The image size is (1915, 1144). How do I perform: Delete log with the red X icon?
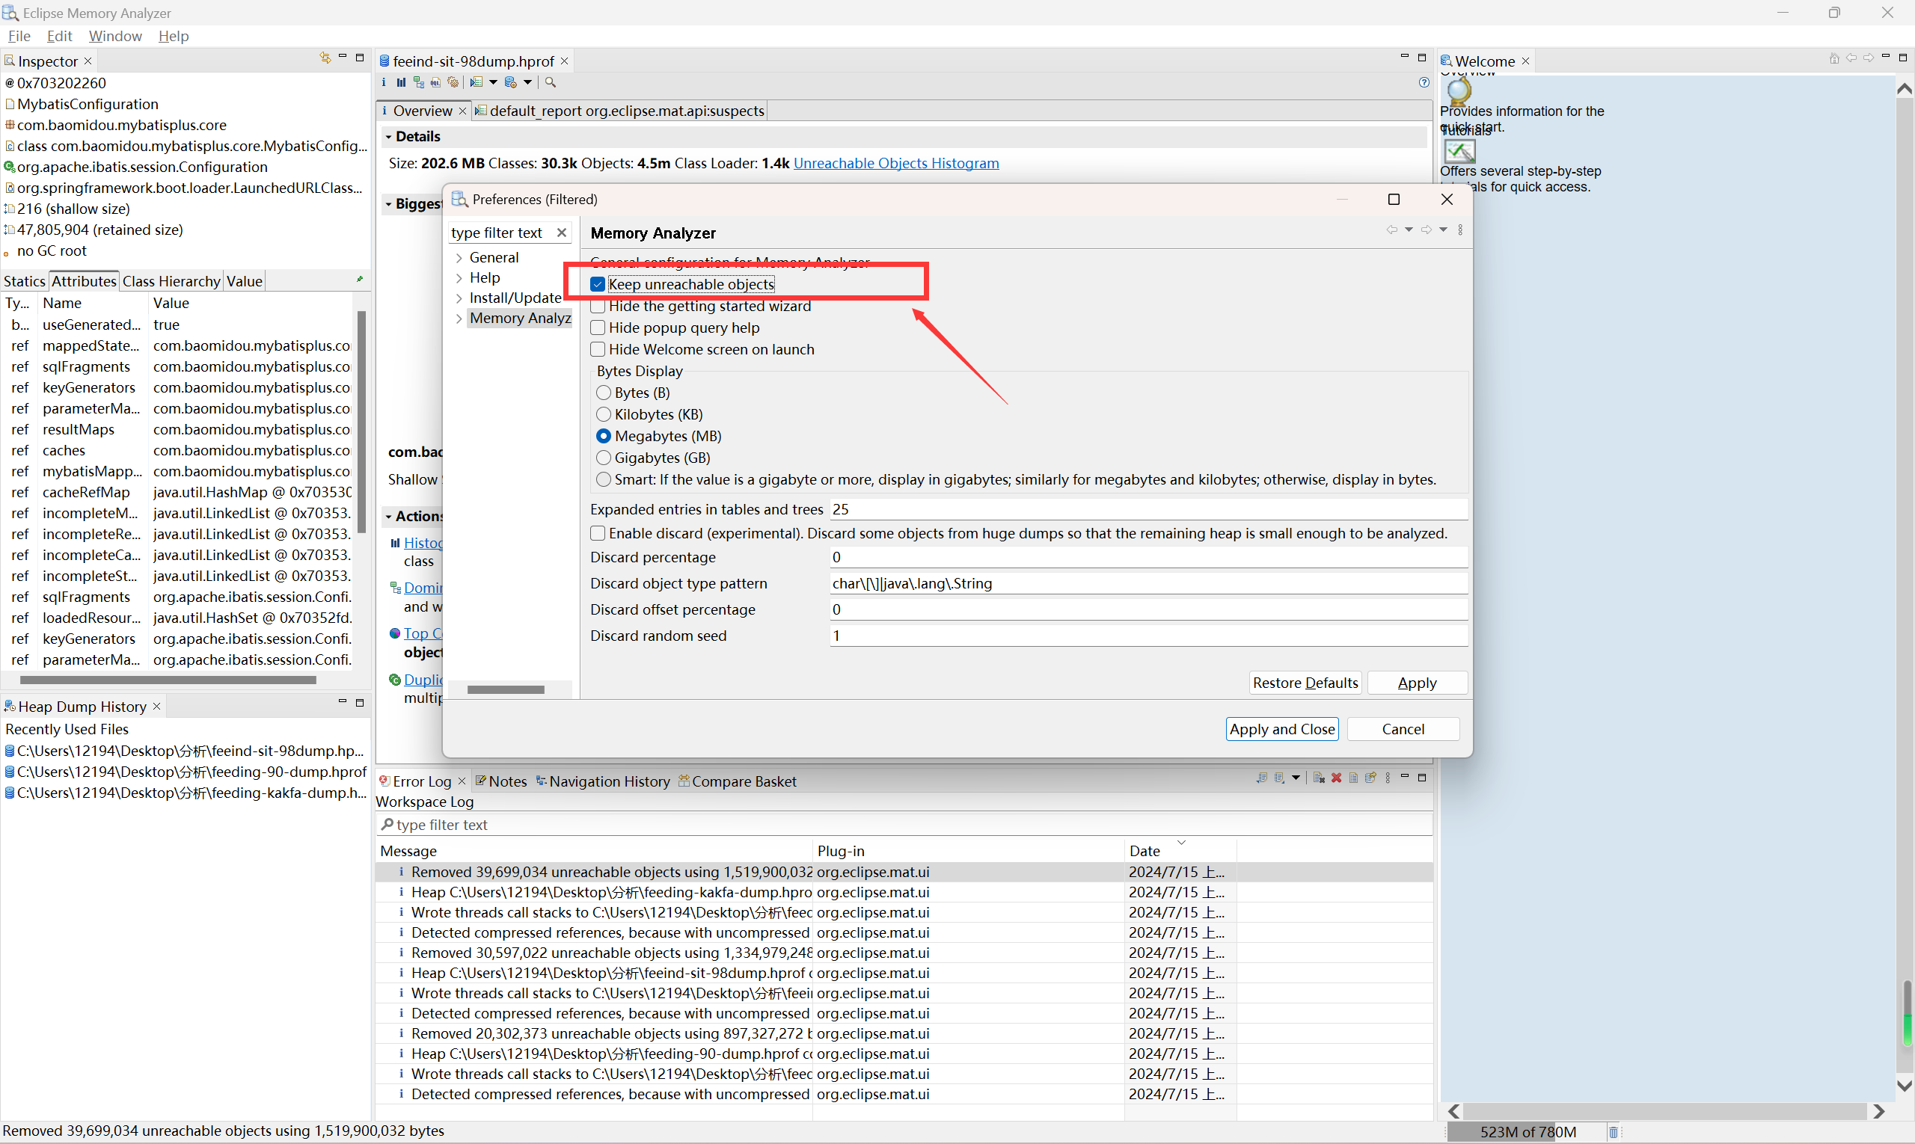pos(1337,778)
